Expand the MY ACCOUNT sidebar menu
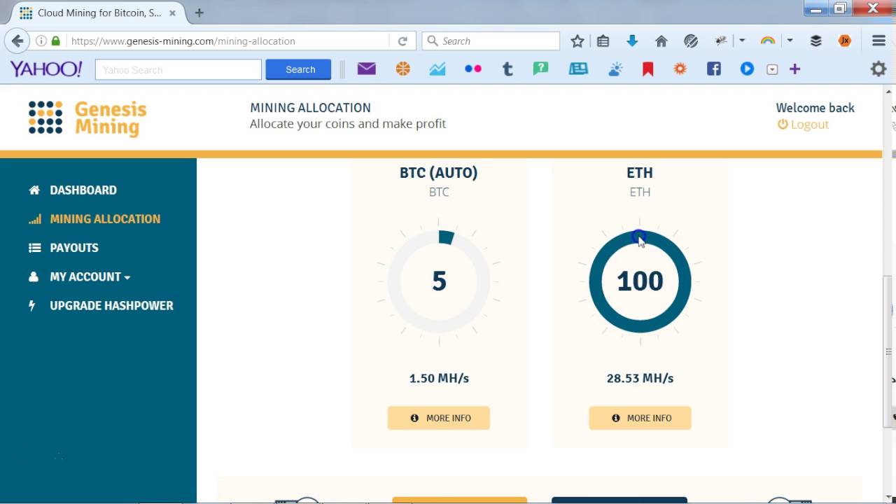The image size is (896, 504). tap(90, 277)
